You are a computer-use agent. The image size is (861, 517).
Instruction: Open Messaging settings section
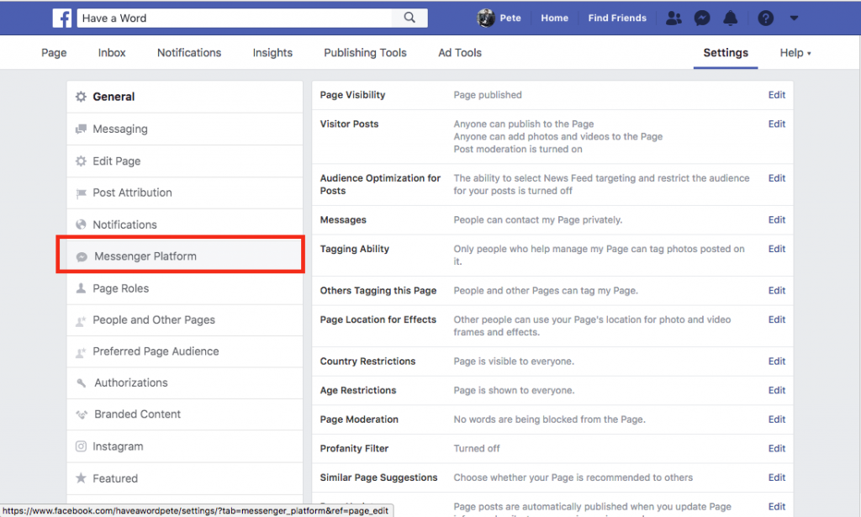coord(185,129)
